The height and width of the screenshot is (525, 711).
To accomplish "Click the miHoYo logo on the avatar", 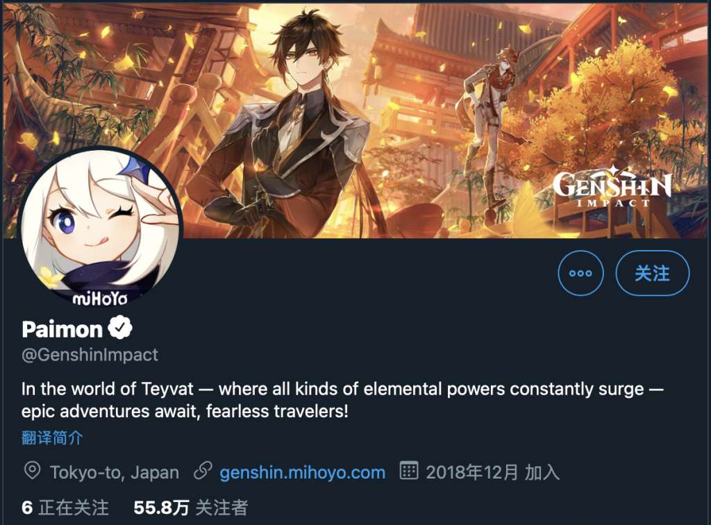I will [x=100, y=299].
